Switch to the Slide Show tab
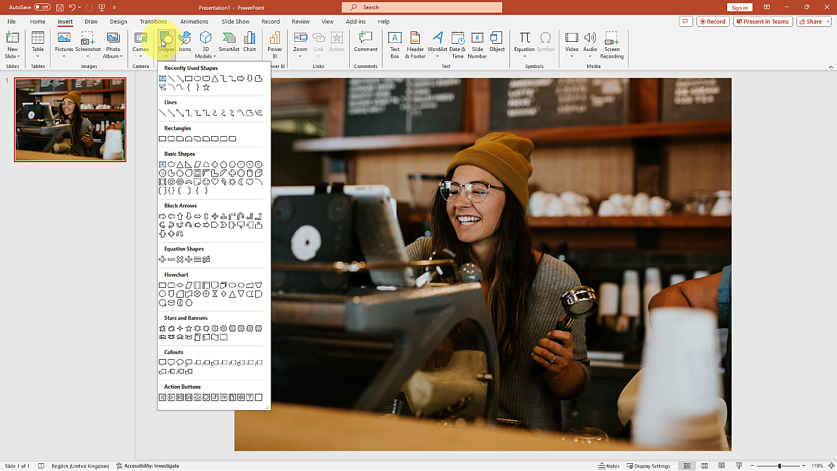 [x=235, y=22]
